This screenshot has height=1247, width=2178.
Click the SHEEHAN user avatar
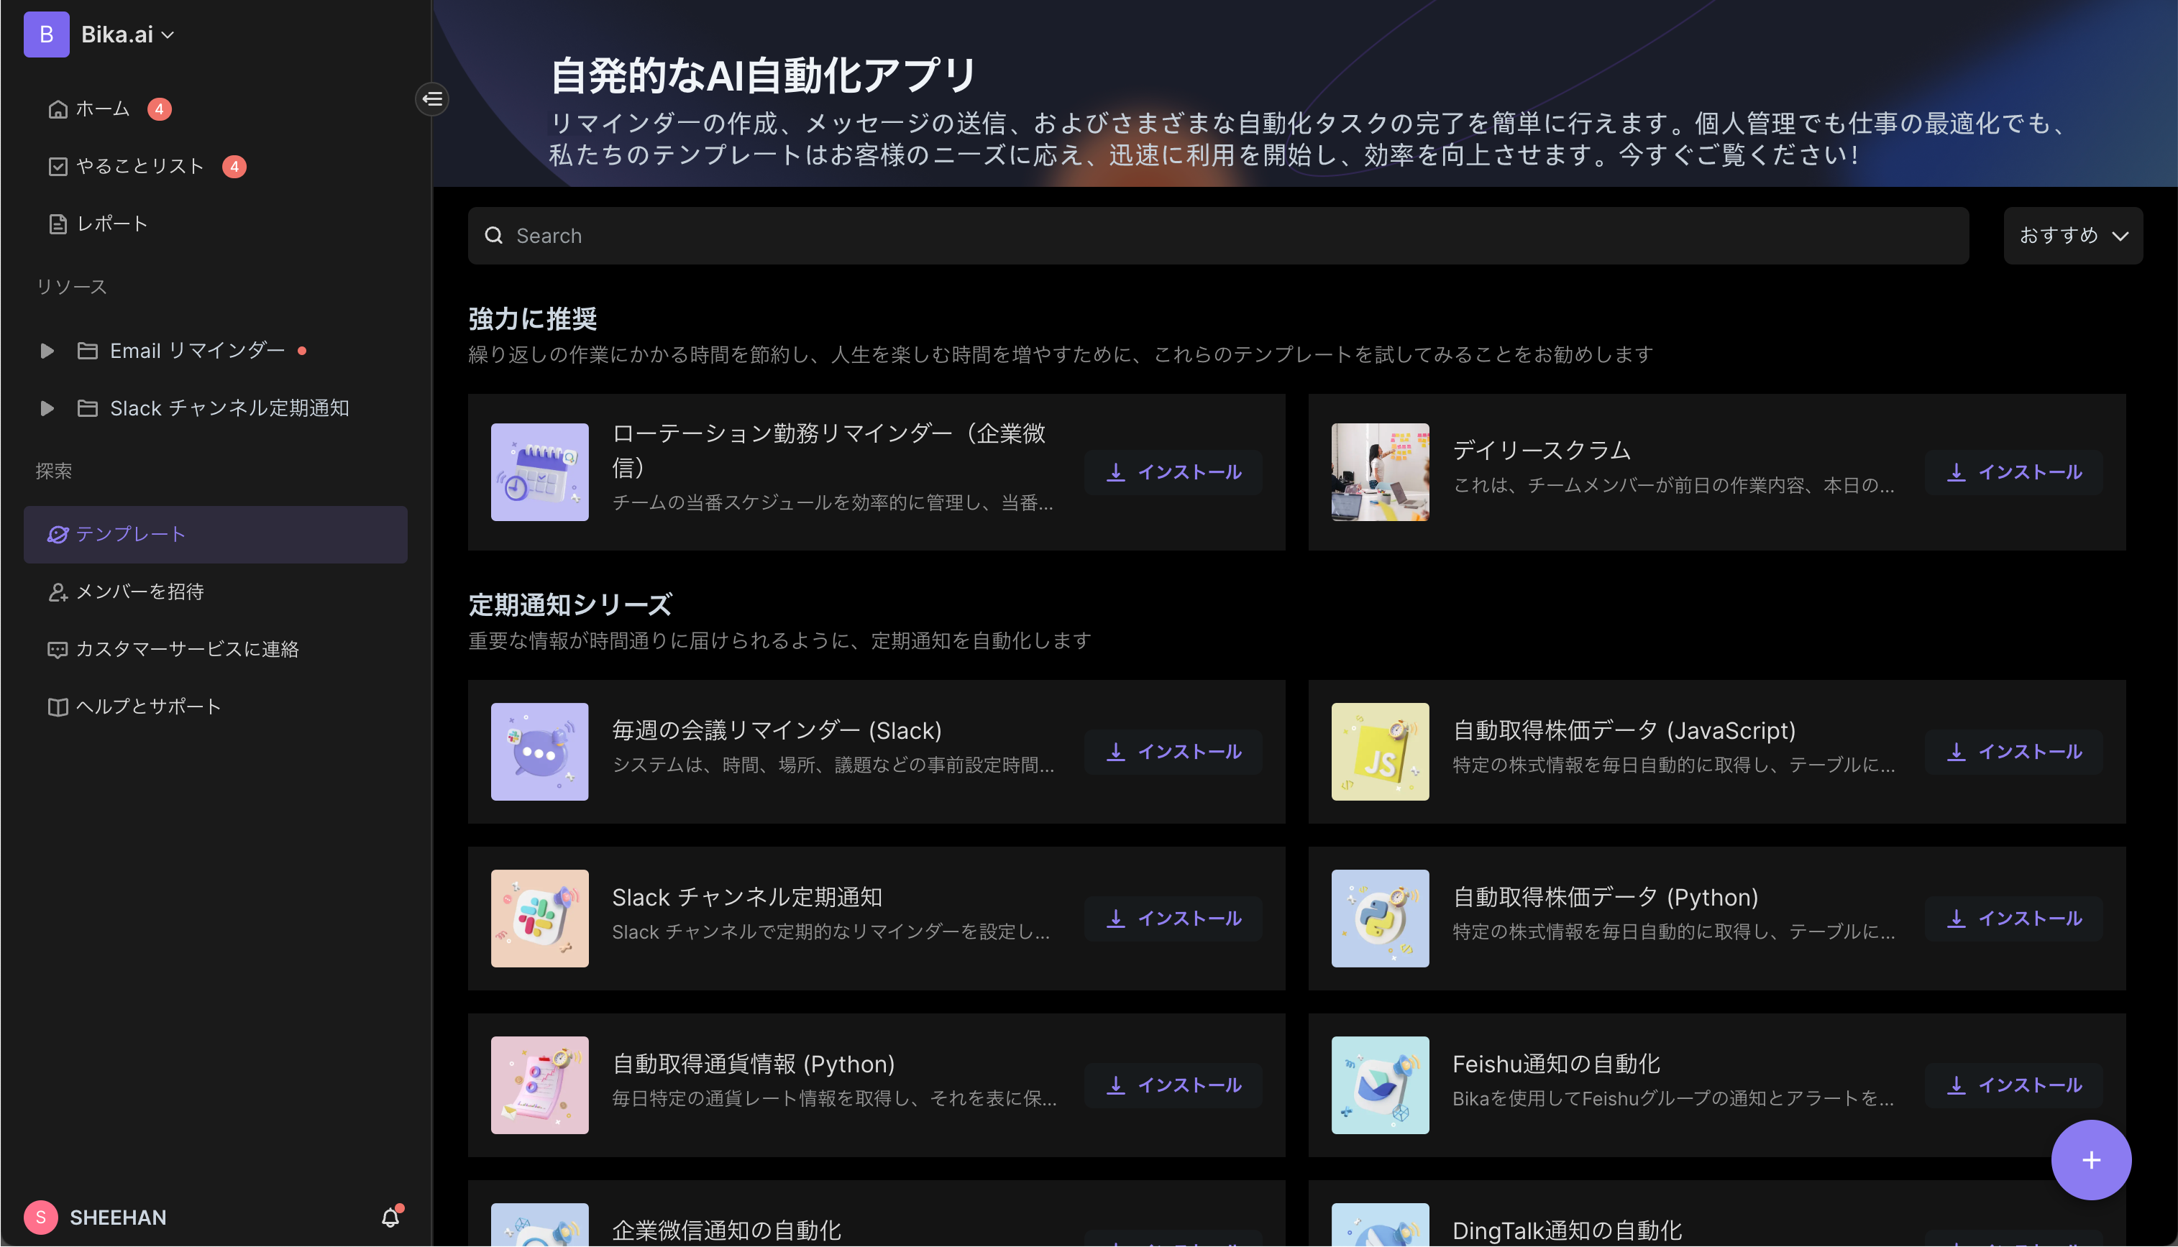[41, 1217]
